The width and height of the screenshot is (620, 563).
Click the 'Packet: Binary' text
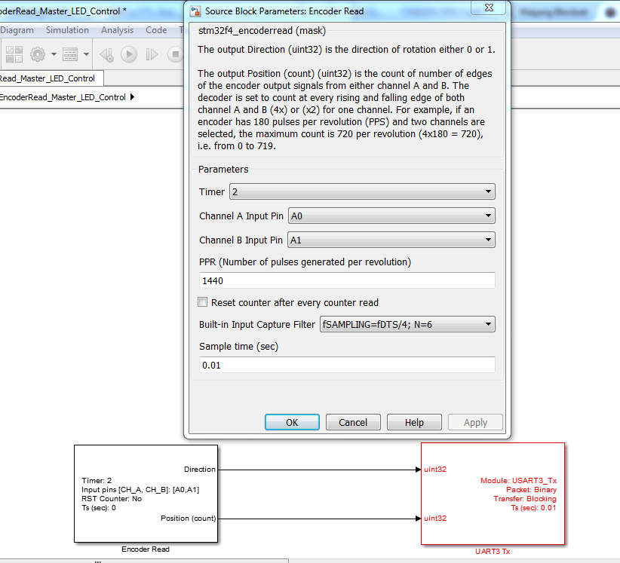(x=531, y=489)
